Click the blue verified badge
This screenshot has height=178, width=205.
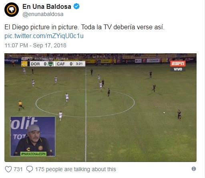point(76,6)
